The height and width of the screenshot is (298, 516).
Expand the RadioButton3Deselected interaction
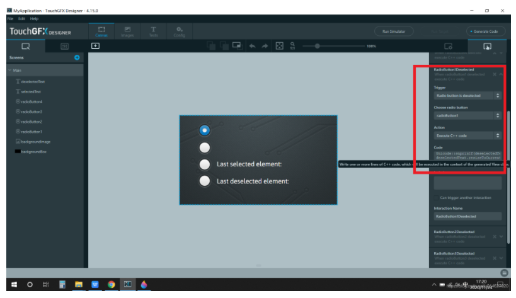tap(501, 258)
